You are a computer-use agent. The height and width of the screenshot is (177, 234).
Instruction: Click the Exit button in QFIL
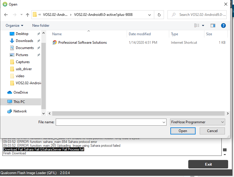[208, 164]
